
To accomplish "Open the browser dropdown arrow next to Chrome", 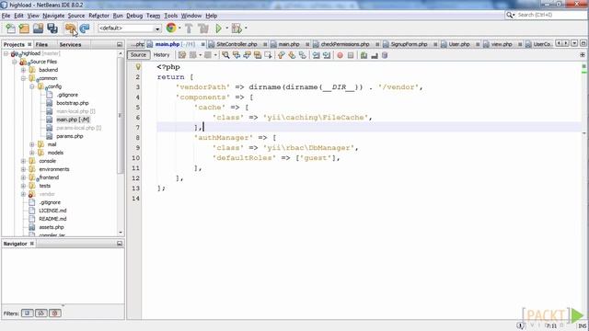I will [x=179, y=28].
